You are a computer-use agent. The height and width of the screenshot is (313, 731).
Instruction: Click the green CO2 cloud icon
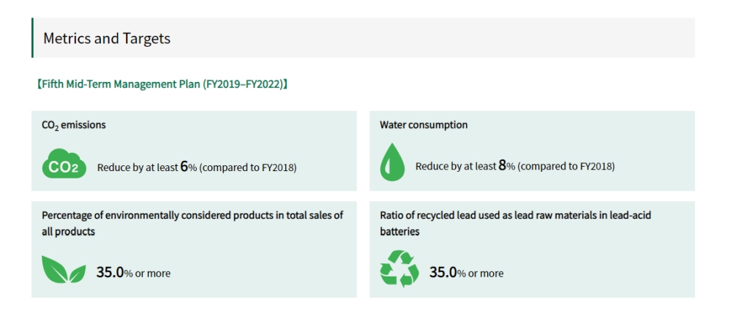pos(64,164)
